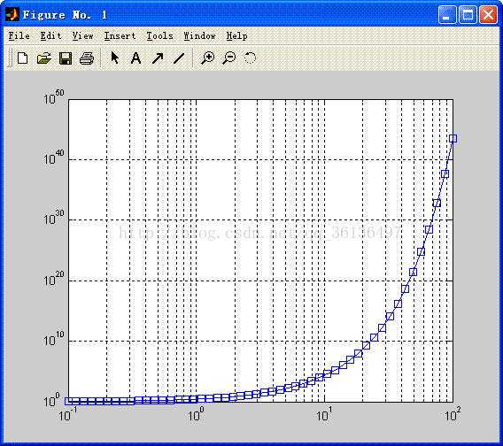This screenshot has width=503, height=446.
Task: Activate the Zoom In magnifier
Action: point(207,58)
